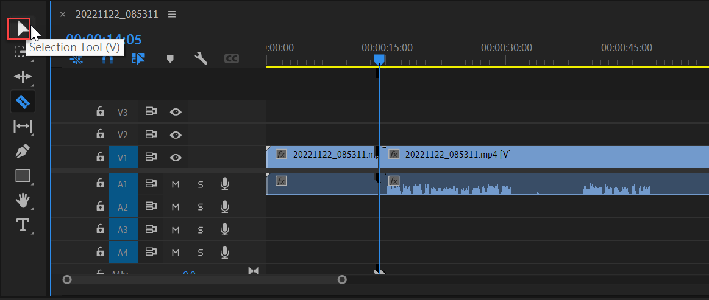Screen dimensions: 709x300
Task: Toggle track targeting for V3
Action: 123,112
